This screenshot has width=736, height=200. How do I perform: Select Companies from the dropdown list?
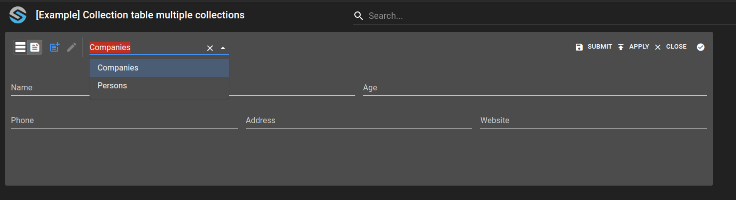(159, 68)
